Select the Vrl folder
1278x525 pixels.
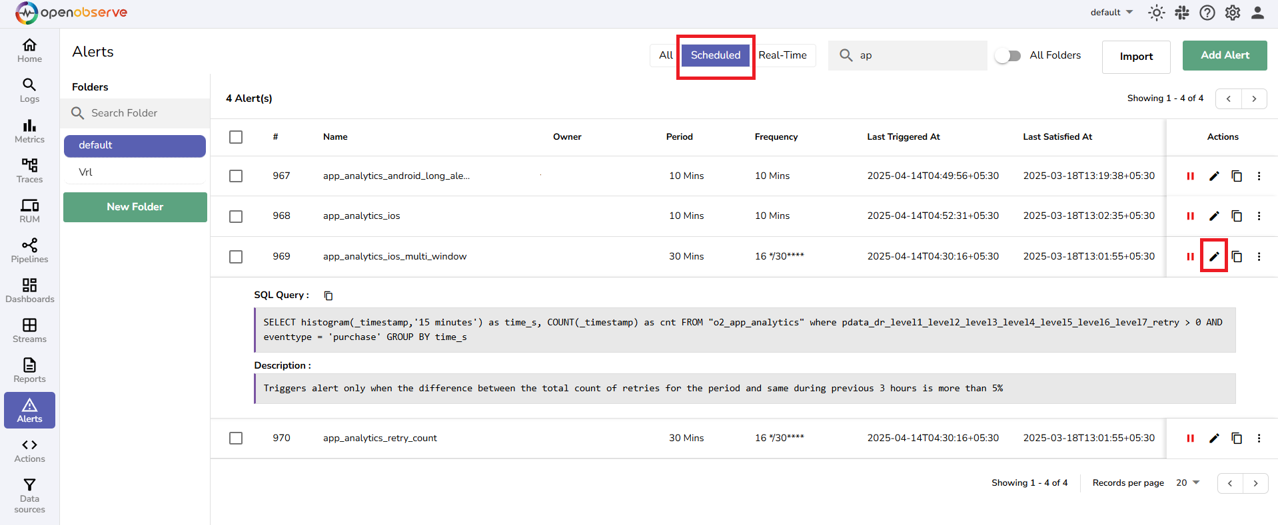click(x=135, y=172)
